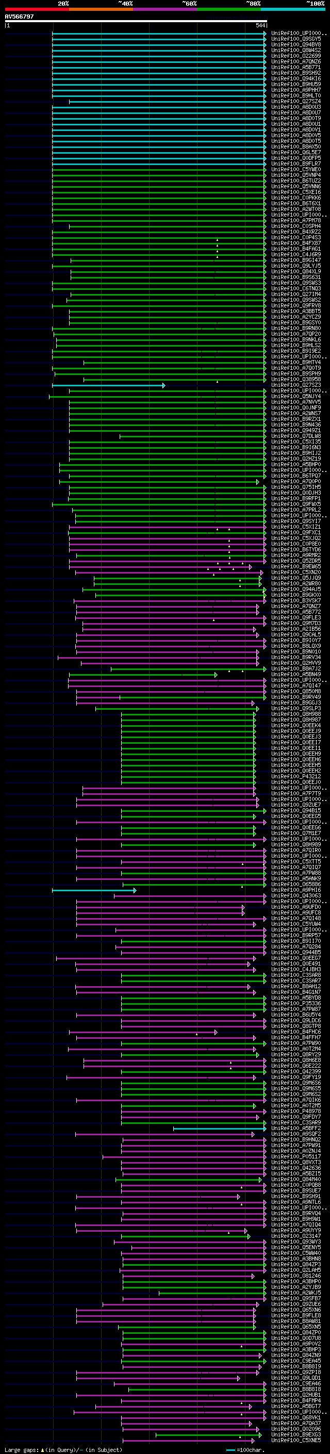Image resolution: width=330 pixels, height=1454 pixels.
Task: Select hit label UniRef100_A7NVV5
Action: 295,402
